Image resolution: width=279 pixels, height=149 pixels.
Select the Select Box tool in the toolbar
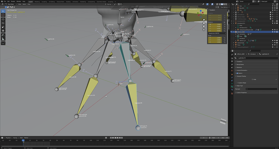[3, 11]
